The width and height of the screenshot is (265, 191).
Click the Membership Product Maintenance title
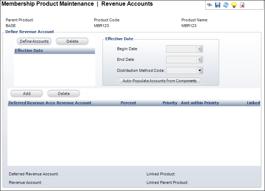coord(48,4)
